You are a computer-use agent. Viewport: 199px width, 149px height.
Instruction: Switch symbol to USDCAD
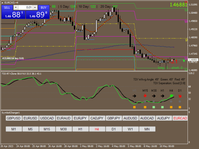[x=47, y=118]
